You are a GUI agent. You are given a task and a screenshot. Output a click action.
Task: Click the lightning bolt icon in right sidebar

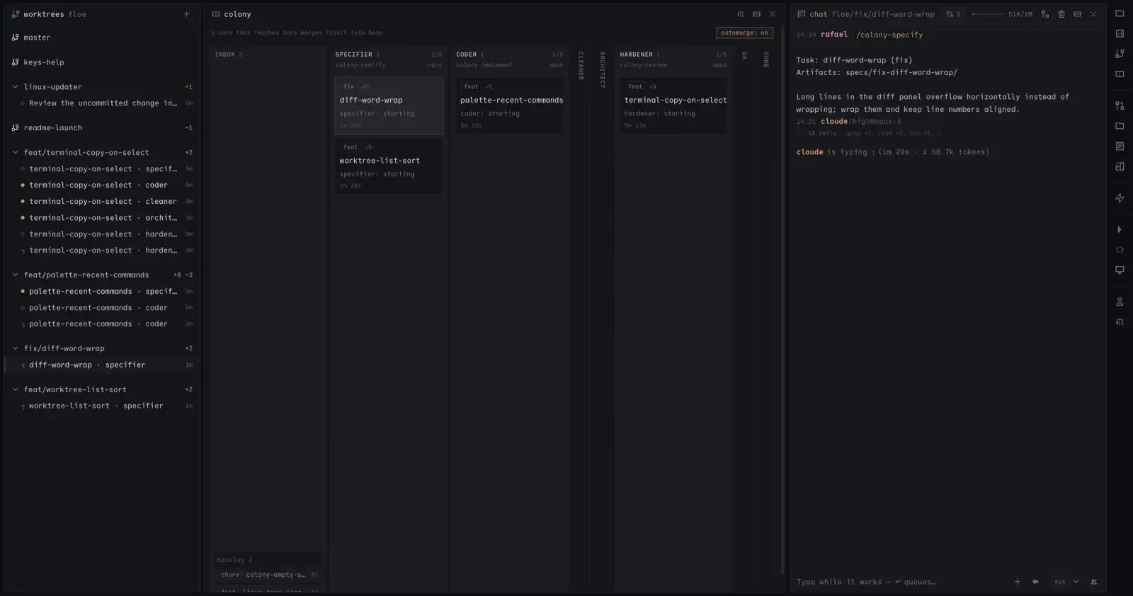click(1120, 198)
